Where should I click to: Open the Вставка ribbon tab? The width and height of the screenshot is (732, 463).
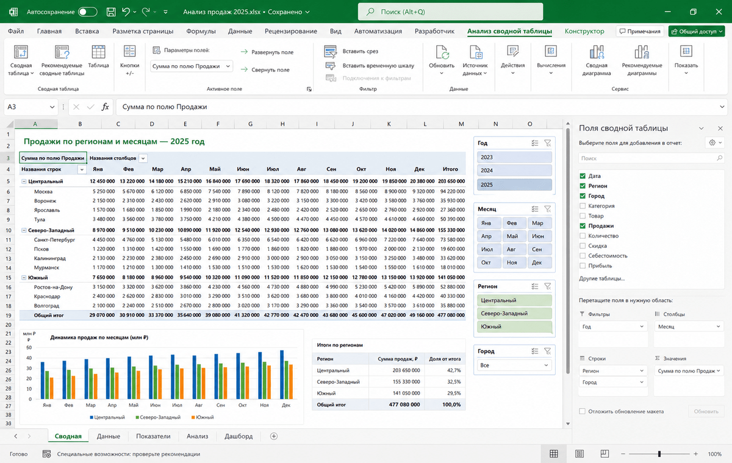(87, 31)
